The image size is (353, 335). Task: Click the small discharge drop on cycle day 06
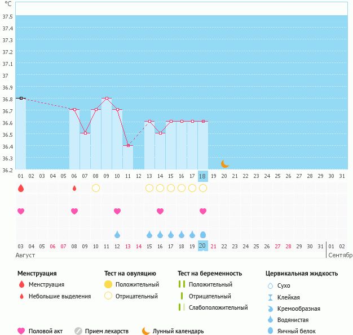click(x=74, y=188)
